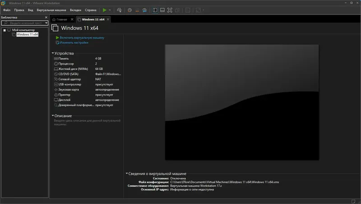Close the Библиотека library panel
The image size is (361, 204).
(46, 17)
